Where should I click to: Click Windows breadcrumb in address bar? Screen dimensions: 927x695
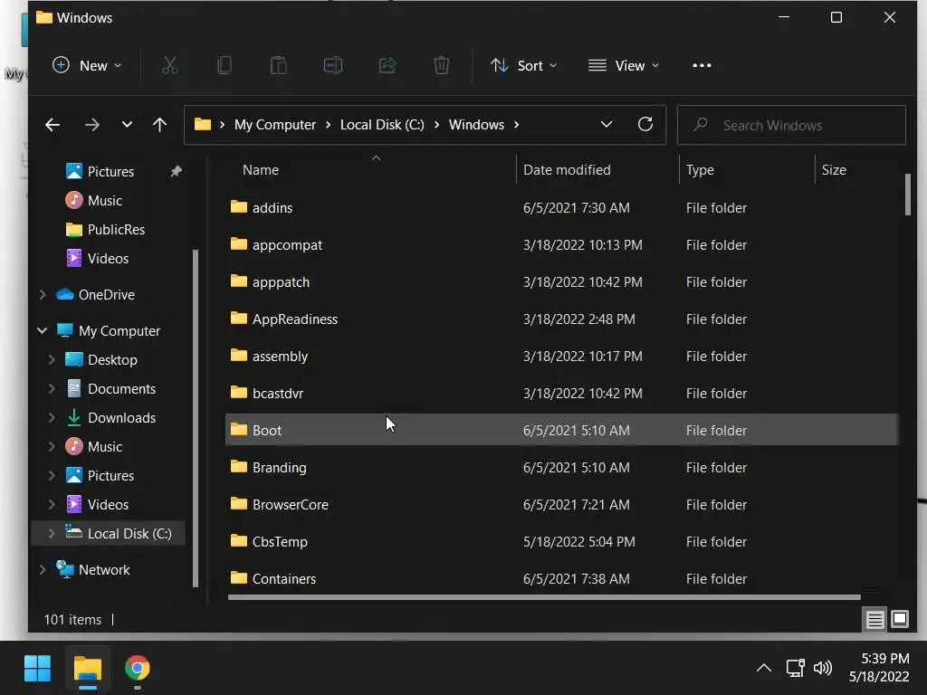(x=476, y=125)
